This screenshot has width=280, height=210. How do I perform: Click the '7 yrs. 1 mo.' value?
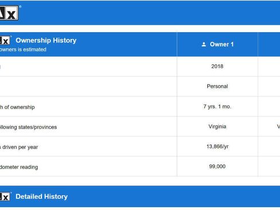[217, 107]
